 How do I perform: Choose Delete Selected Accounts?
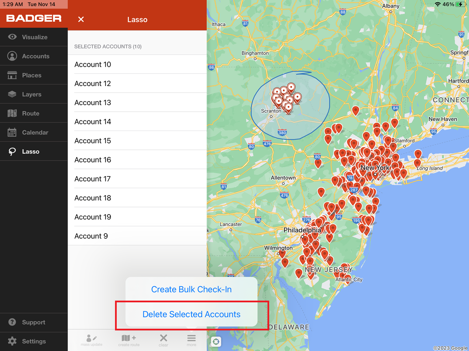click(x=191, y=314)
